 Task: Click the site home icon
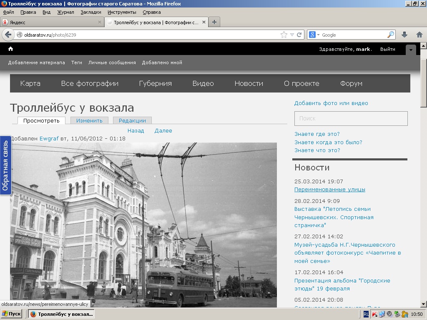tap(10, 49)
